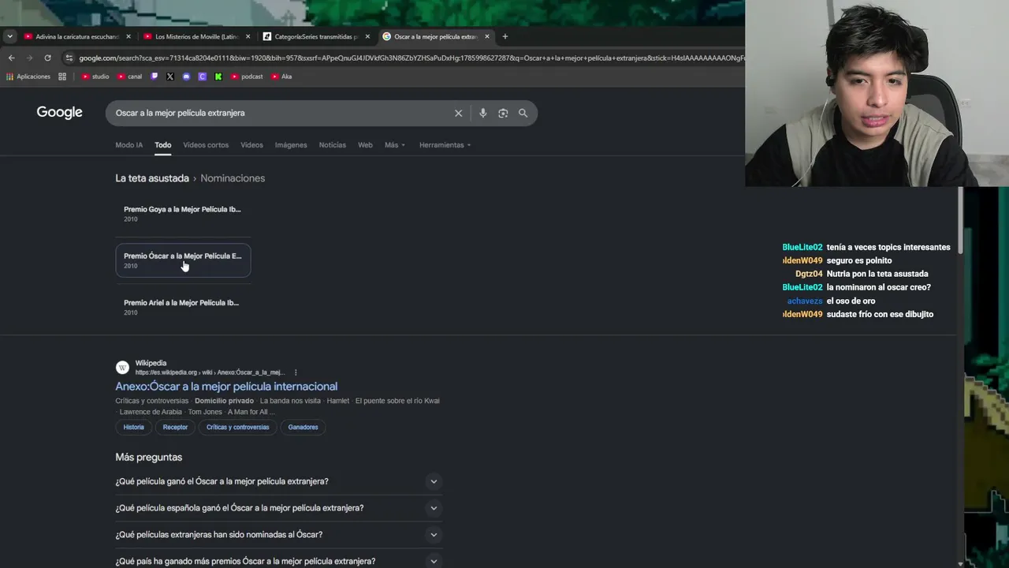Switch to the 'Modo IA' search tab
This screenshot has height=568, width=1009.
(129, 145)
